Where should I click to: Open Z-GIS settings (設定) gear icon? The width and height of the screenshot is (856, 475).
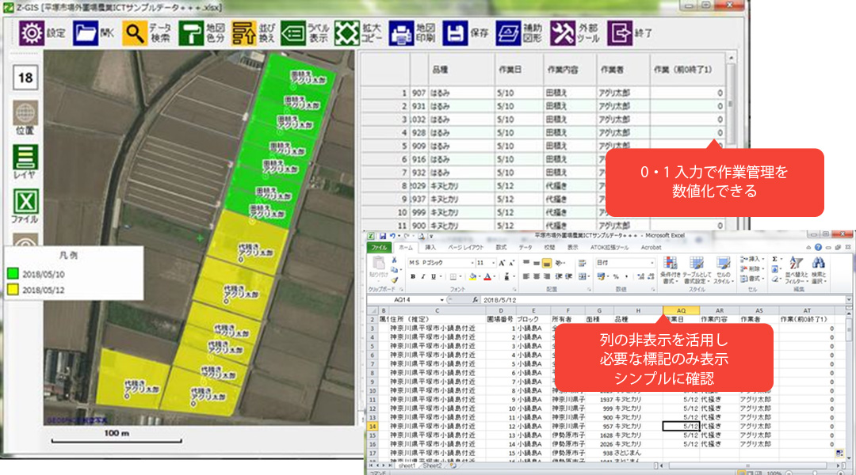[x=32, y=33]
